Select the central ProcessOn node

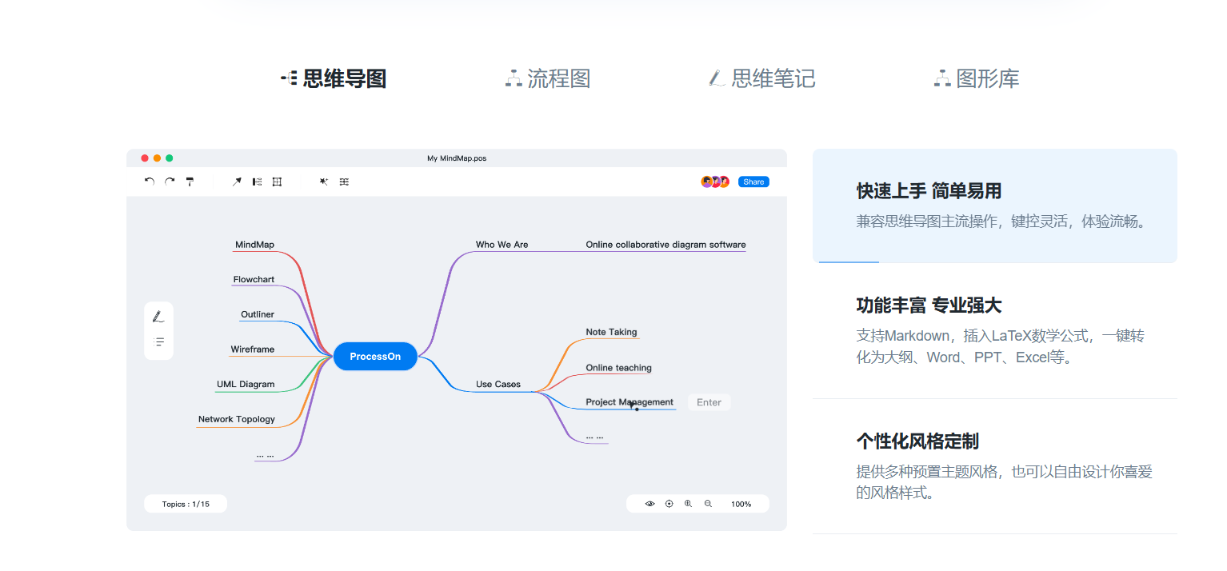click(x=375, y=357)
